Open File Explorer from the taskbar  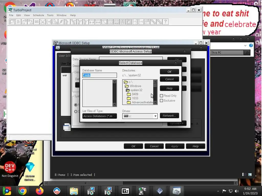(x=74, y=191)
